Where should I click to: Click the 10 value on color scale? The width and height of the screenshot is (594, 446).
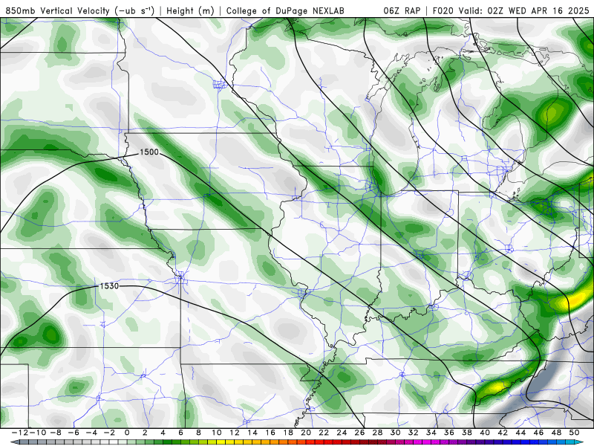(216, 433)
